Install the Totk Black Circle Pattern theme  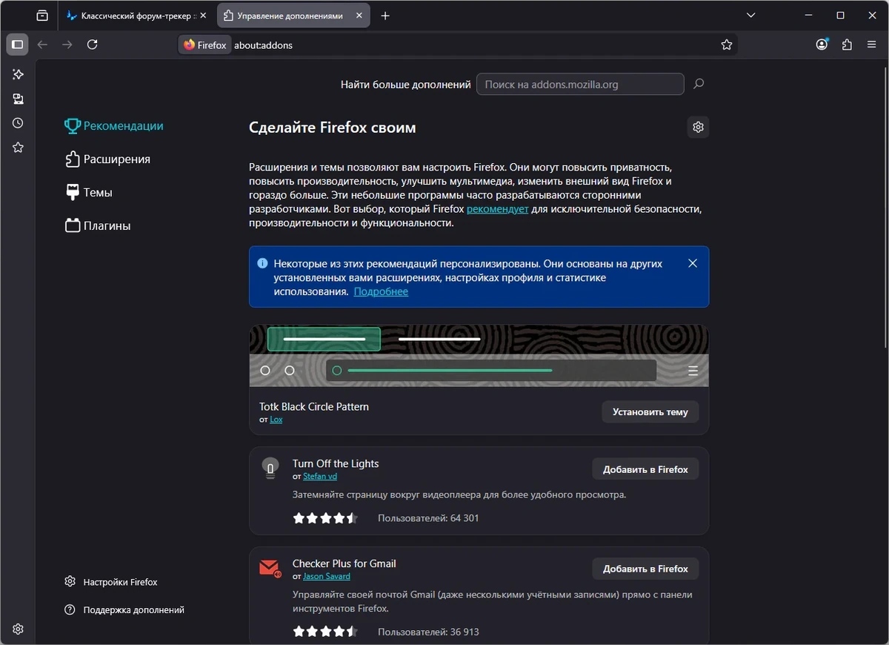[x=650, y=411]
